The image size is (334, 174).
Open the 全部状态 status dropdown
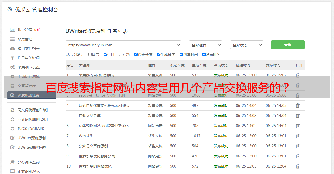[246, 45]
